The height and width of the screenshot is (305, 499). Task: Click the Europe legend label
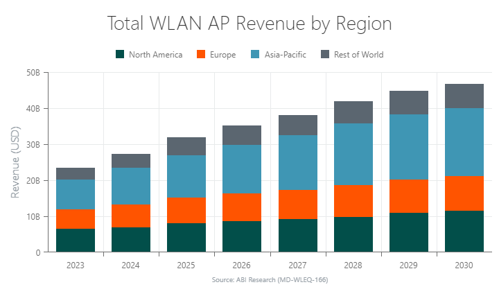(222, 55)
